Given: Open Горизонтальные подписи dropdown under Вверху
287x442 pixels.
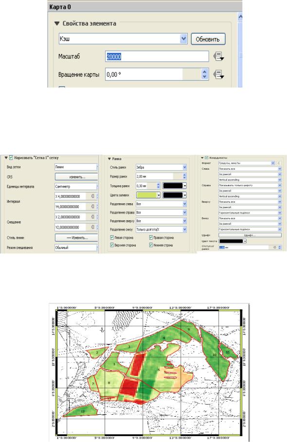Looking at the screenshot, I should pyautogui.click(x=250, y=213).
